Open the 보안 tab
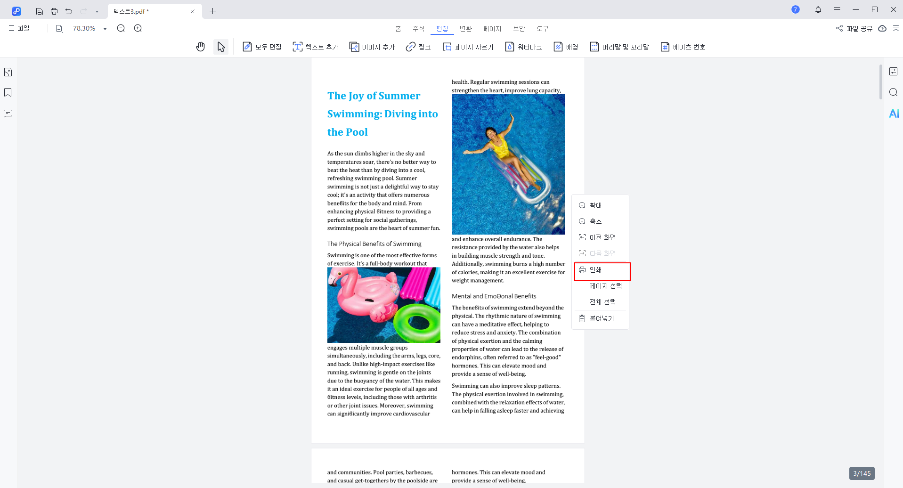Screen dimensions: 903x488 519,29
